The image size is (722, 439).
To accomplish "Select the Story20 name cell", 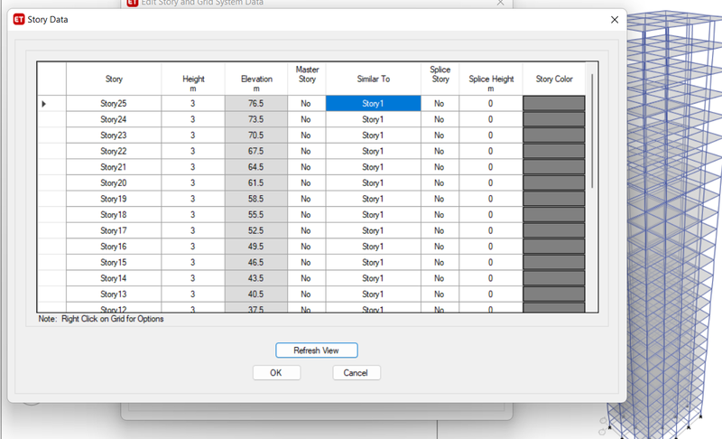I will click(114, 182).
